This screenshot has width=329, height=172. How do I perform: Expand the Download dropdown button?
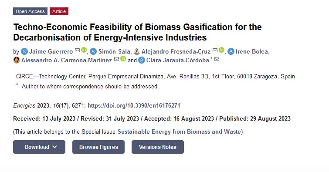point(39,147)
